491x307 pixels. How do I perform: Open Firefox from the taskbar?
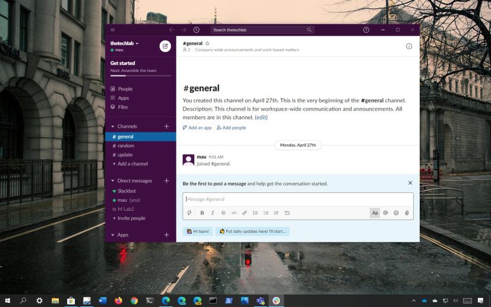pos(118,300)
